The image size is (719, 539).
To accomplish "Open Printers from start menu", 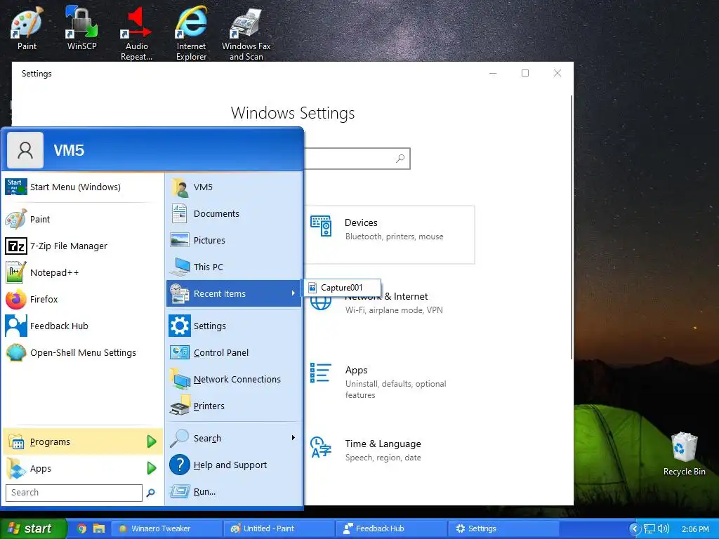I will (x=234, y=406).
